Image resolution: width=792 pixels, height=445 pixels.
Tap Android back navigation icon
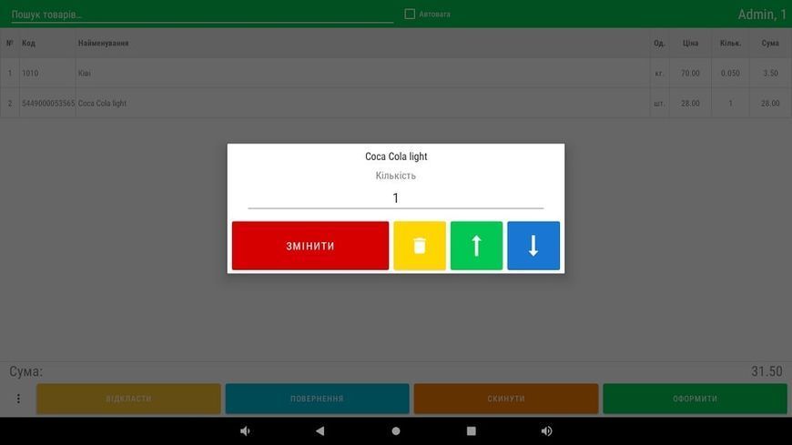[x=320, y=430]
